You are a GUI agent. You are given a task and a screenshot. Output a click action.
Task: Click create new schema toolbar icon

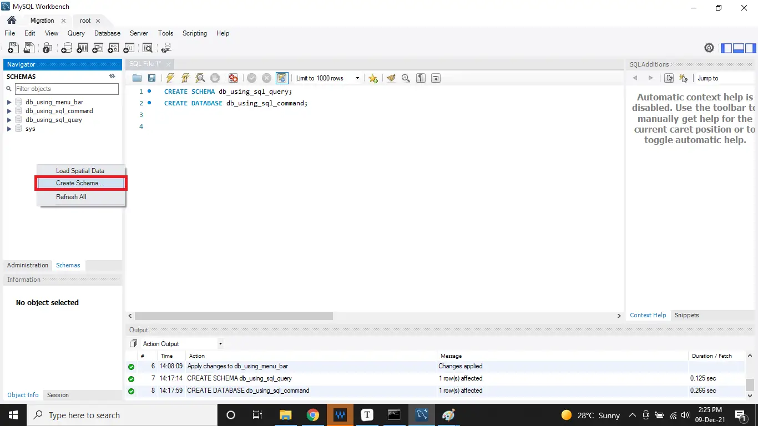(x=67, y=48)
